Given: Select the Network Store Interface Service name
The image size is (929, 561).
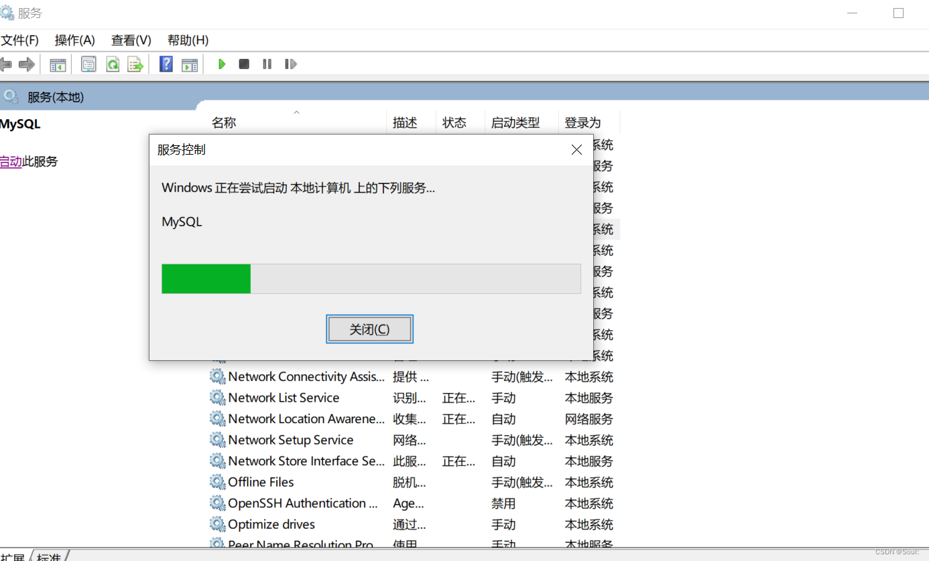Looking at the screenshot, I should pyautogui.click(x=306, y=461).
